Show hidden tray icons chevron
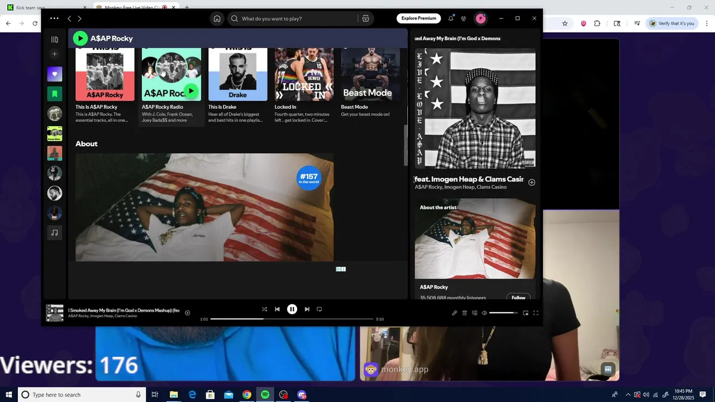This screenshot has height=402, width=715. 627,395
